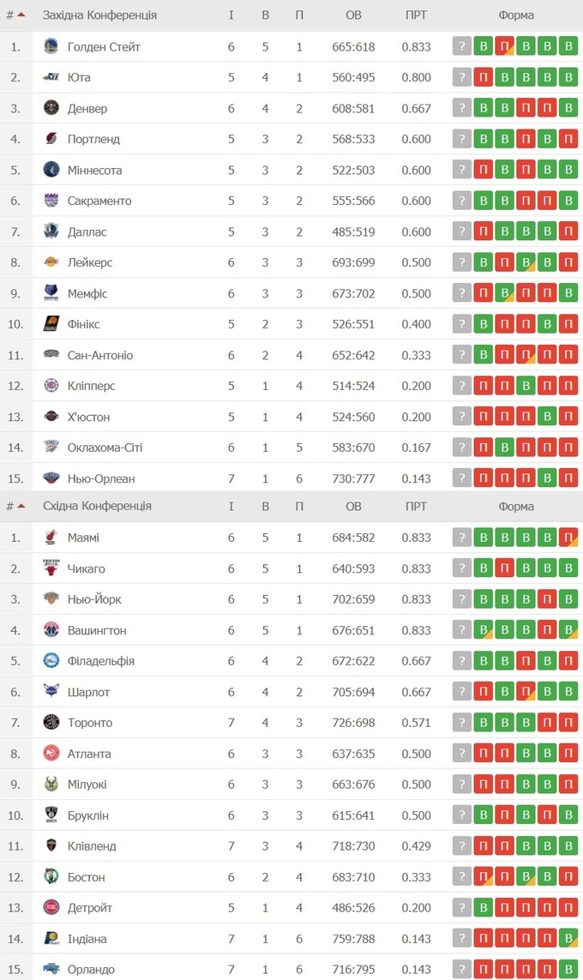Click the Форма column header in Eastern table
This screenshot has width=583, height=980.
point(515,506)
